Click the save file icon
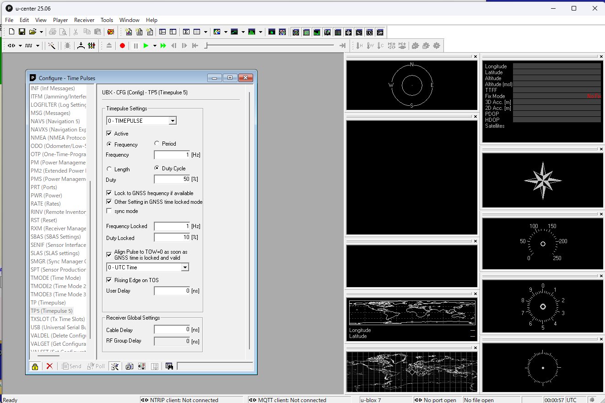This screenshot has width=605, height=403. click(x=22, y=32)
